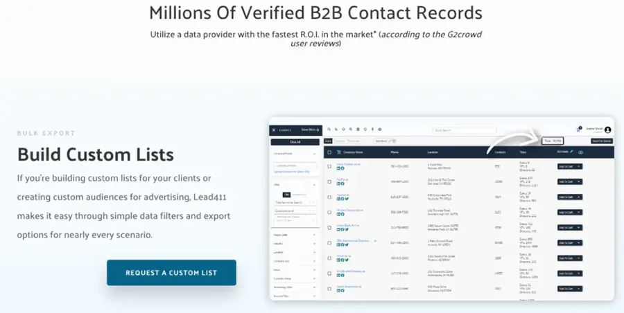
Task: Click the Save this Search button
Action: coord(602,141)
